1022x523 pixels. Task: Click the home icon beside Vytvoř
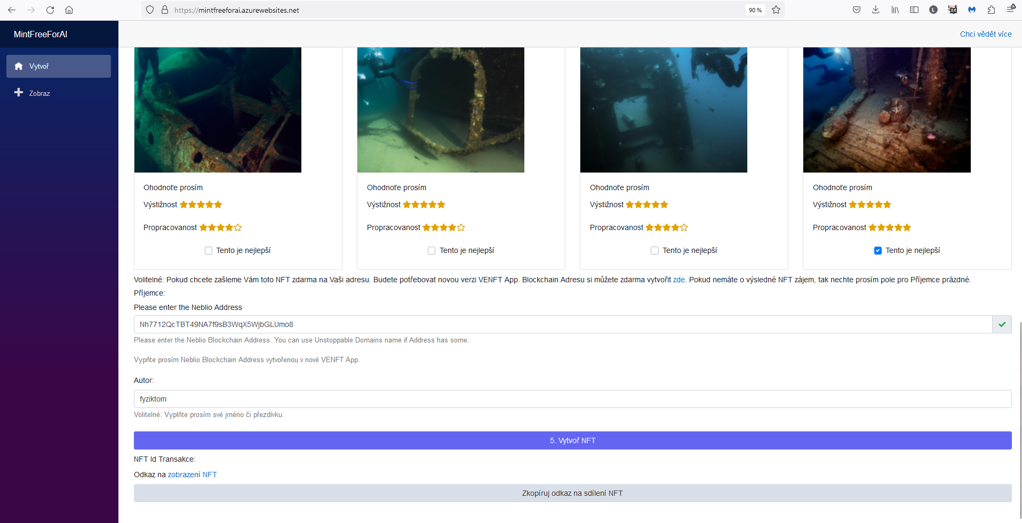[x=19, y=66]
